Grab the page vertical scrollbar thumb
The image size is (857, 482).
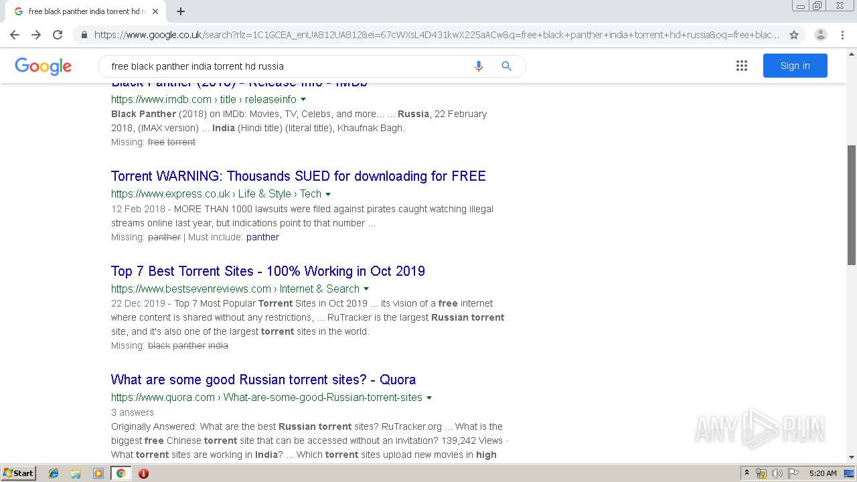852,204
